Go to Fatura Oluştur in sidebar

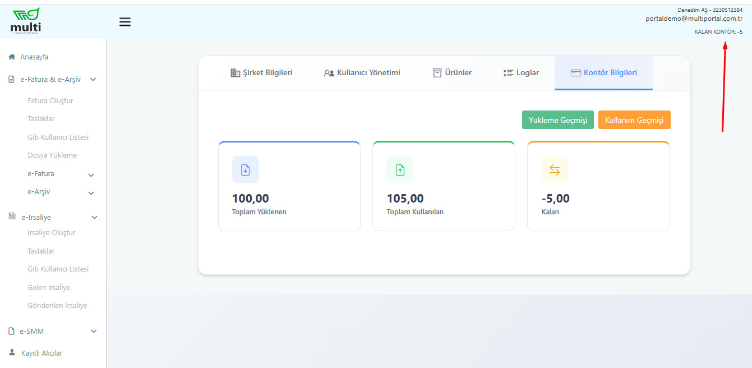tap(50, 101)
